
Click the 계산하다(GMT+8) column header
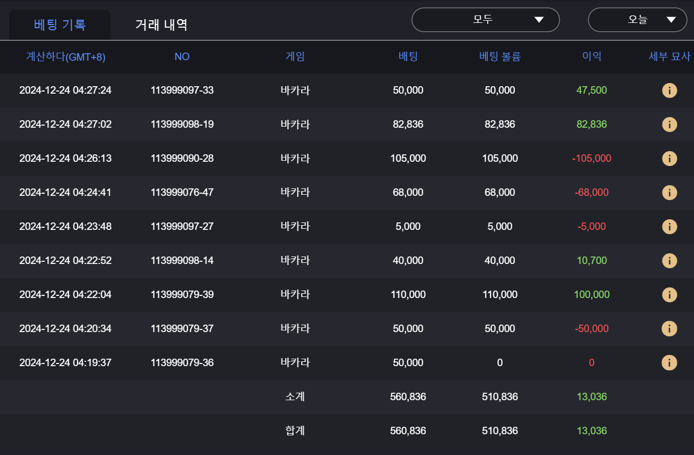coord(66,57)
